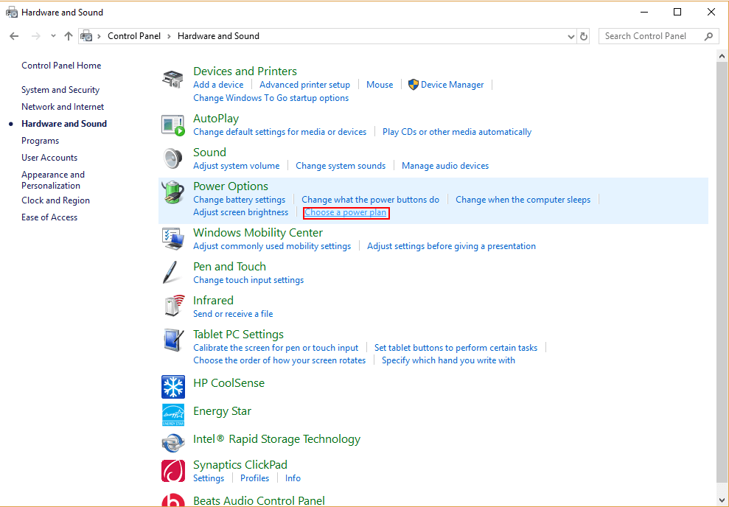The width and height of the screenshot is (729, 507).
Task: Click the Control Panel icon in address bar
Action: pyautogui.click(x=86, y=36)
